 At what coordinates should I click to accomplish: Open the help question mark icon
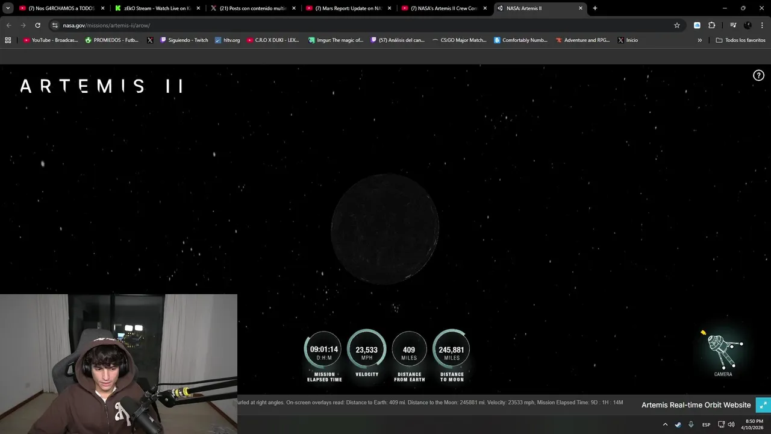[758, 75]
